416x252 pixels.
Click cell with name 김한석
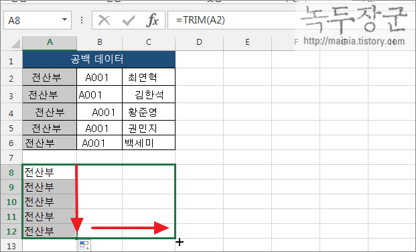pos(149,94)
